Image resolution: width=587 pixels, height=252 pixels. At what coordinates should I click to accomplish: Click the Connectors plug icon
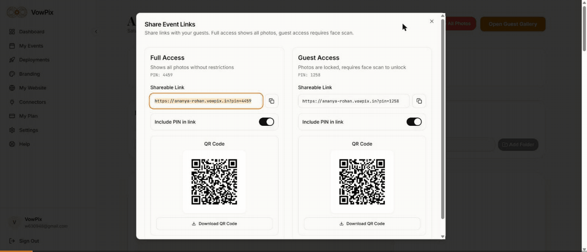(x=12, y=102)
